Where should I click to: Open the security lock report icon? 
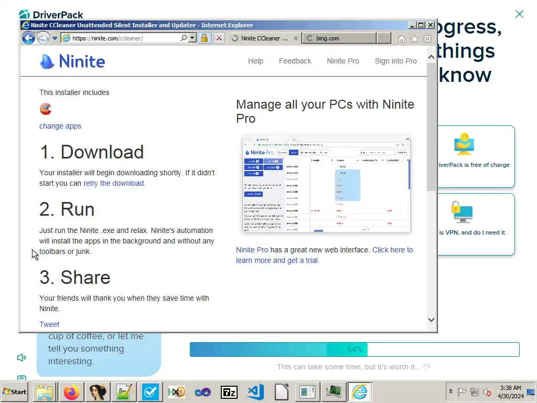coord(205,38)
